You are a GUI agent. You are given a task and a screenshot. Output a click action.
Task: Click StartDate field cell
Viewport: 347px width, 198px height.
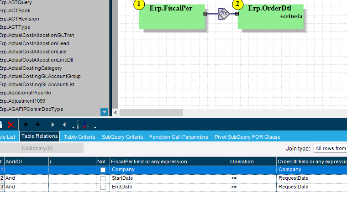(x=169, y=178)
